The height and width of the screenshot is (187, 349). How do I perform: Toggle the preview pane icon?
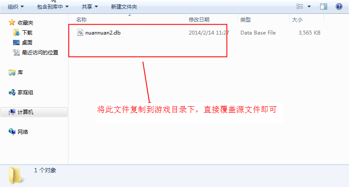(324, 6)
